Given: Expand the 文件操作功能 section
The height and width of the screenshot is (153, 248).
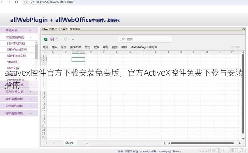Looking at the screenshot, I should (31, 106).
